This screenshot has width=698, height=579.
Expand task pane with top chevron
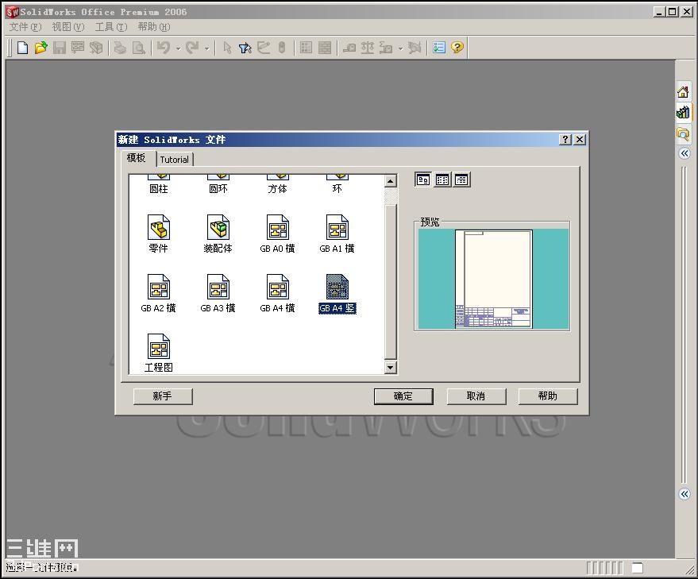[x=685, y=153]
